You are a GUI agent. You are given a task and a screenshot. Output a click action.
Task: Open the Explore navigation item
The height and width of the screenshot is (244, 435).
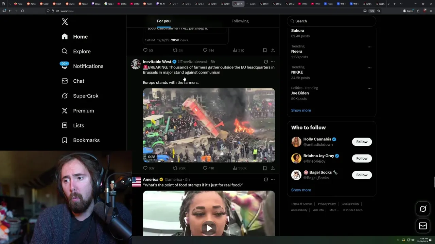tap(76, 52)
